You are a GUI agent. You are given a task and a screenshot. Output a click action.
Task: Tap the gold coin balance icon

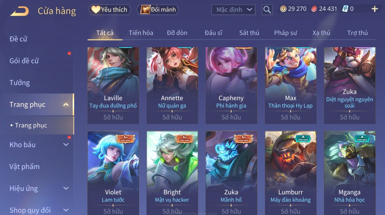point(283,9)
